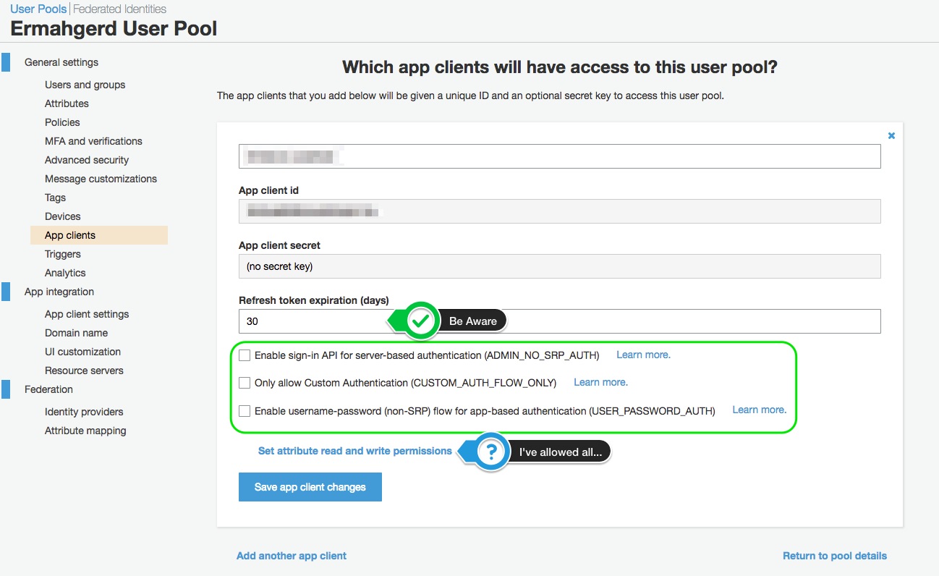Image resolution: width=939 pixels, height=576 pixels.
Task: Click the green checkmark Be Aware icon
Action: pos(421,321)
